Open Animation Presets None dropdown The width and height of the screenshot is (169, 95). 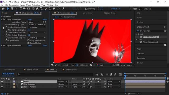pyautogui.click(x=35, y=22)
